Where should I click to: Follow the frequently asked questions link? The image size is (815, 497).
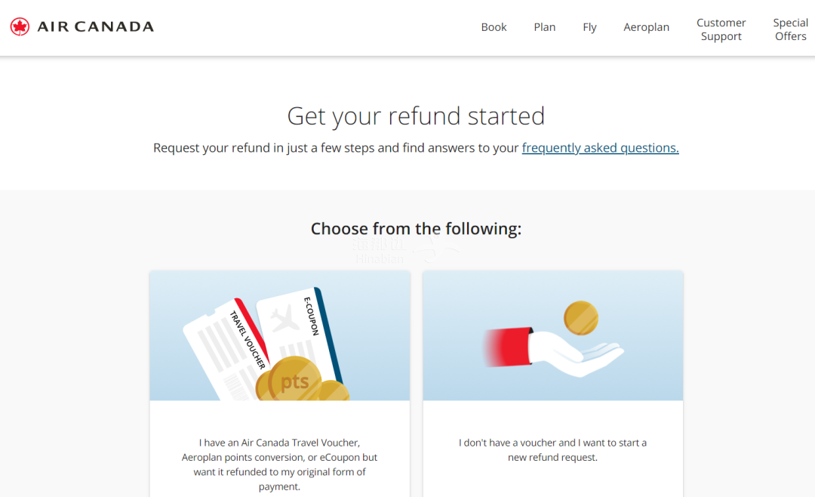click(x=601, y=148)
